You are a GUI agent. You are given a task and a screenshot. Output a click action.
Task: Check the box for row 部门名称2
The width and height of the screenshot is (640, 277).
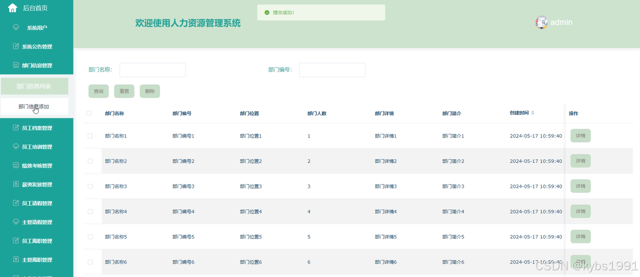tap(90, 161)
